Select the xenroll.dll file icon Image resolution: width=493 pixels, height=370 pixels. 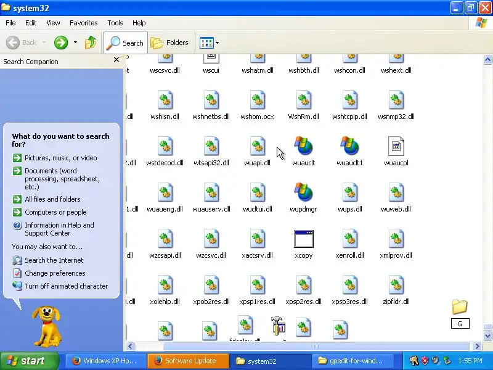[x=349, y=239]
